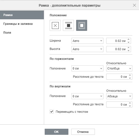Increase the Ширина value with up arrow

[x=129, y=39]
